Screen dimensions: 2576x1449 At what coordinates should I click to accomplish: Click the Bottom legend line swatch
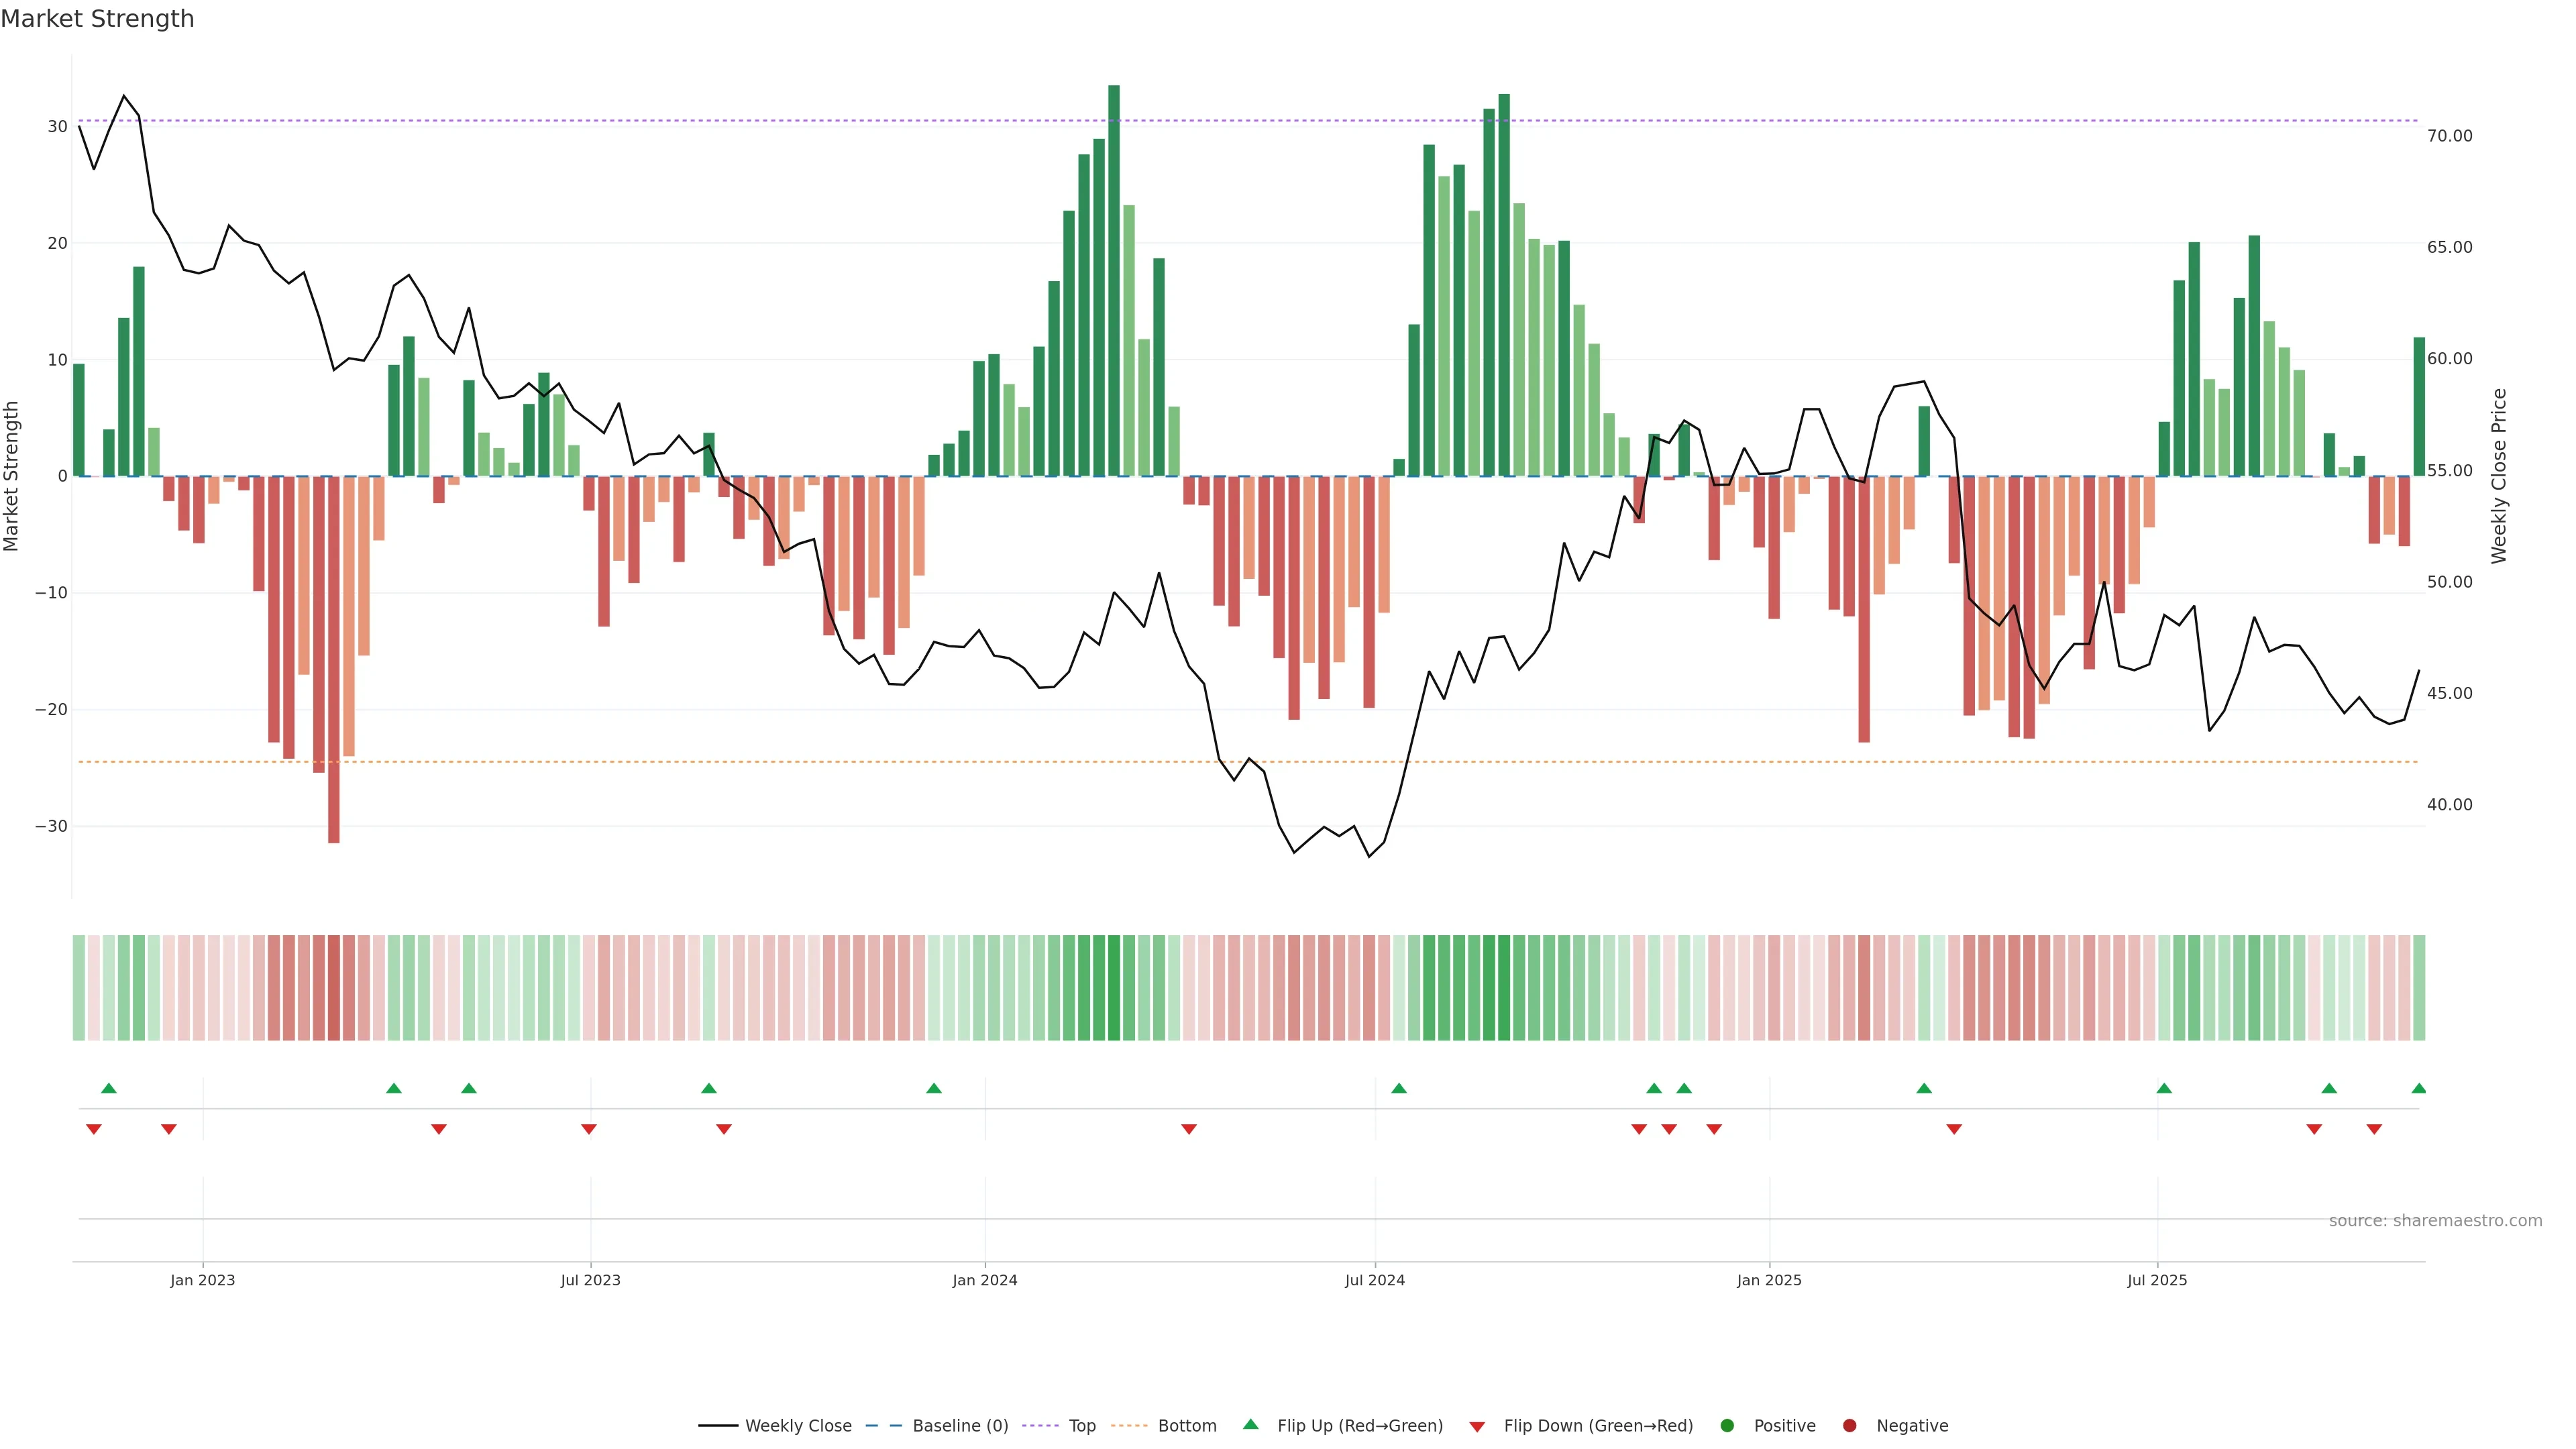coord(1129,1425)
